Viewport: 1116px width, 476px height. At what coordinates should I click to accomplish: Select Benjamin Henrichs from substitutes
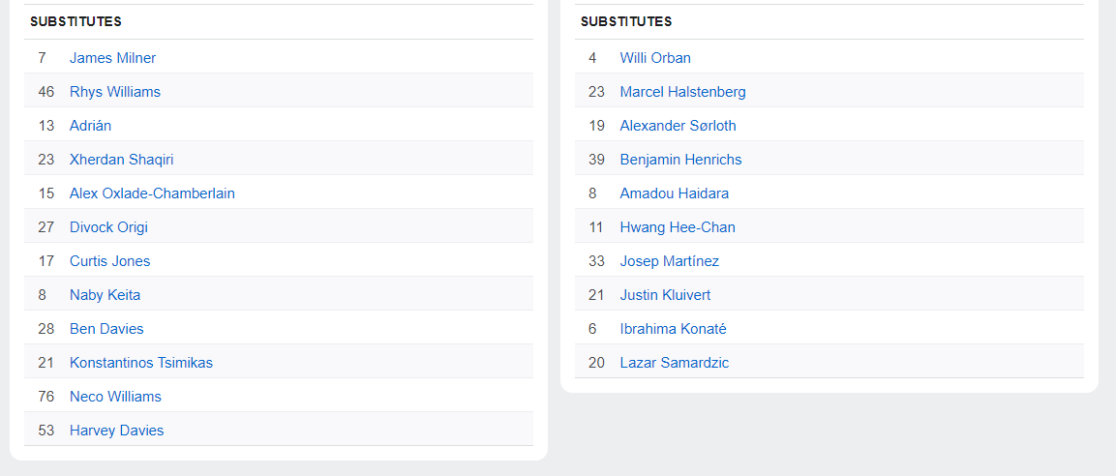[680, 160]
